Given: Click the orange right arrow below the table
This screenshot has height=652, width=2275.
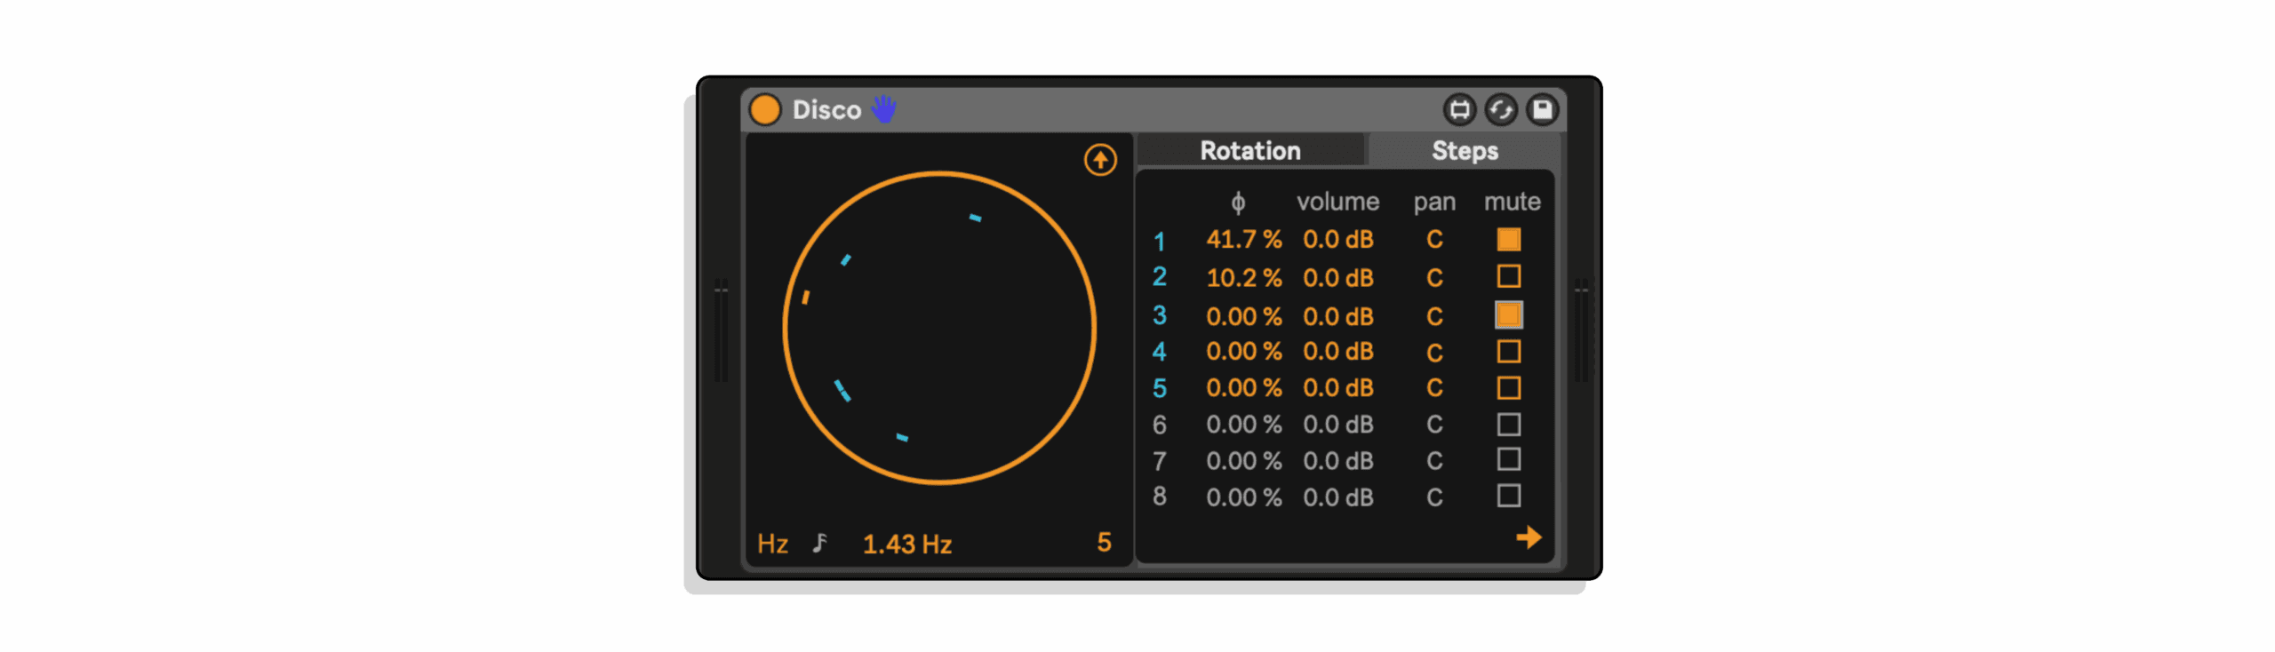Looking at the screenshot, I should coord(1528,537).
